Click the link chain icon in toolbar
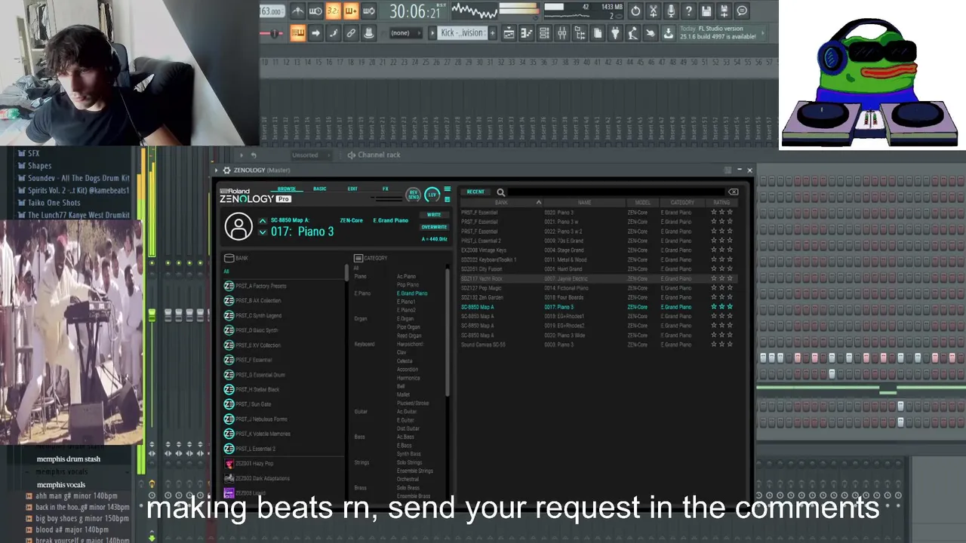The image size is (966, 543). [351, 33]
